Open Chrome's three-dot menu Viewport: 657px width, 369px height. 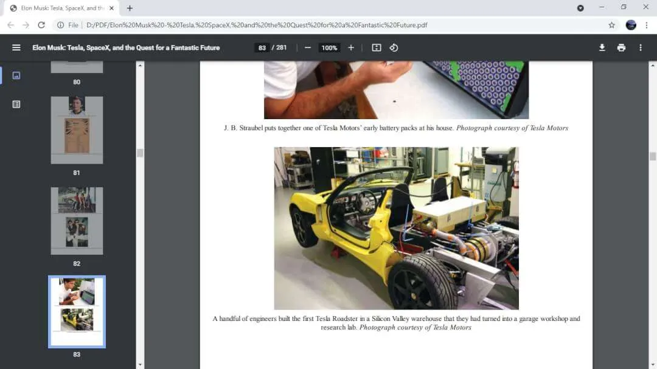point(647,25)
